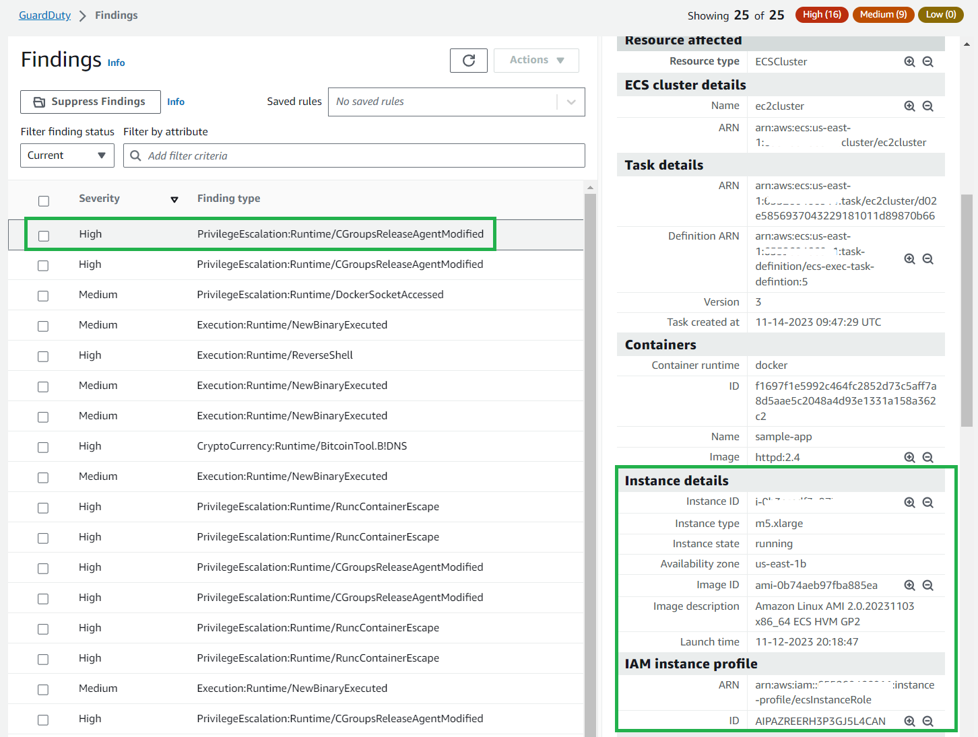The height and width of the screenshot is (737, 978).
Task: Open the GuardDuty breadcrumb link
Action: pyautogui.click(x=44, y=15)
